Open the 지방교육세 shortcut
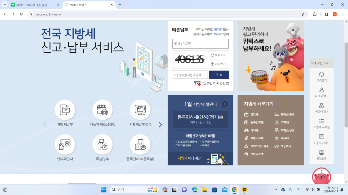This screenshot has height=195, width=348. click(254, 154)
